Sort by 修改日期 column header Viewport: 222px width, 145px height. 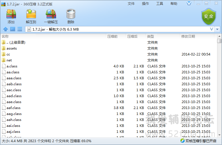click(x=188, y=37)
